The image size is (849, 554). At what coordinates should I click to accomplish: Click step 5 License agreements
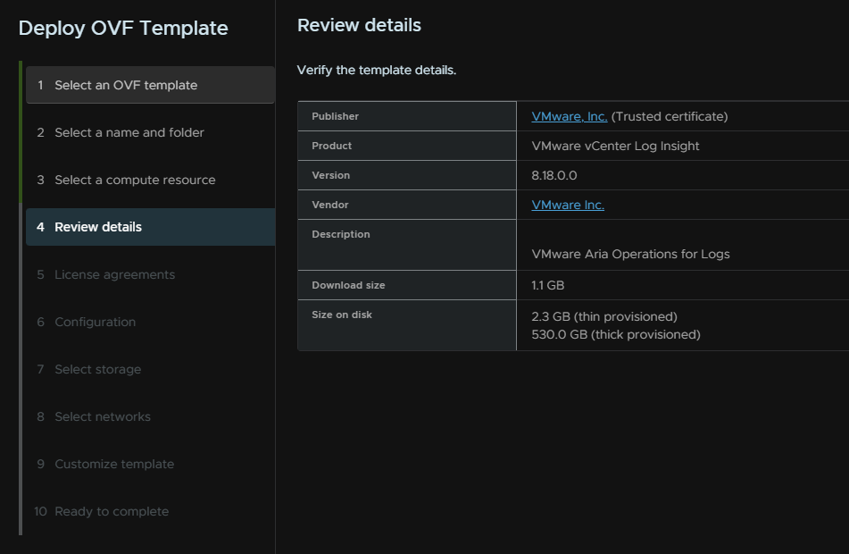pos(151,274)
